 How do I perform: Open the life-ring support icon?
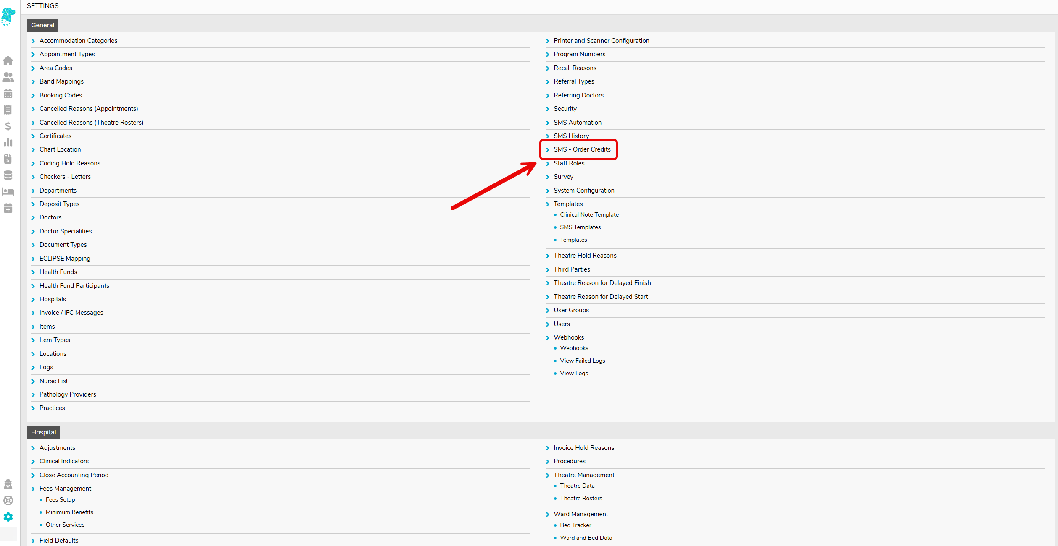click(8, 501)
